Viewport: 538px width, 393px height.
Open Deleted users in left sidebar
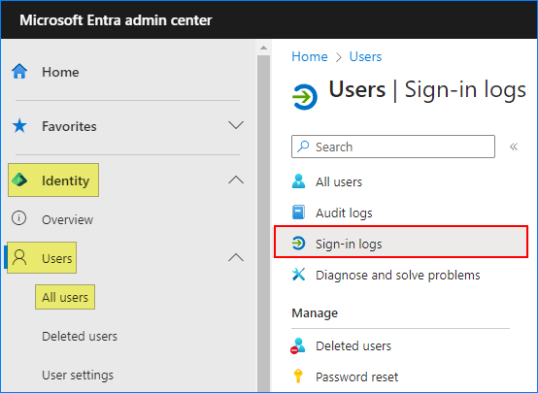pyautogui.click(x=80, y=336)
